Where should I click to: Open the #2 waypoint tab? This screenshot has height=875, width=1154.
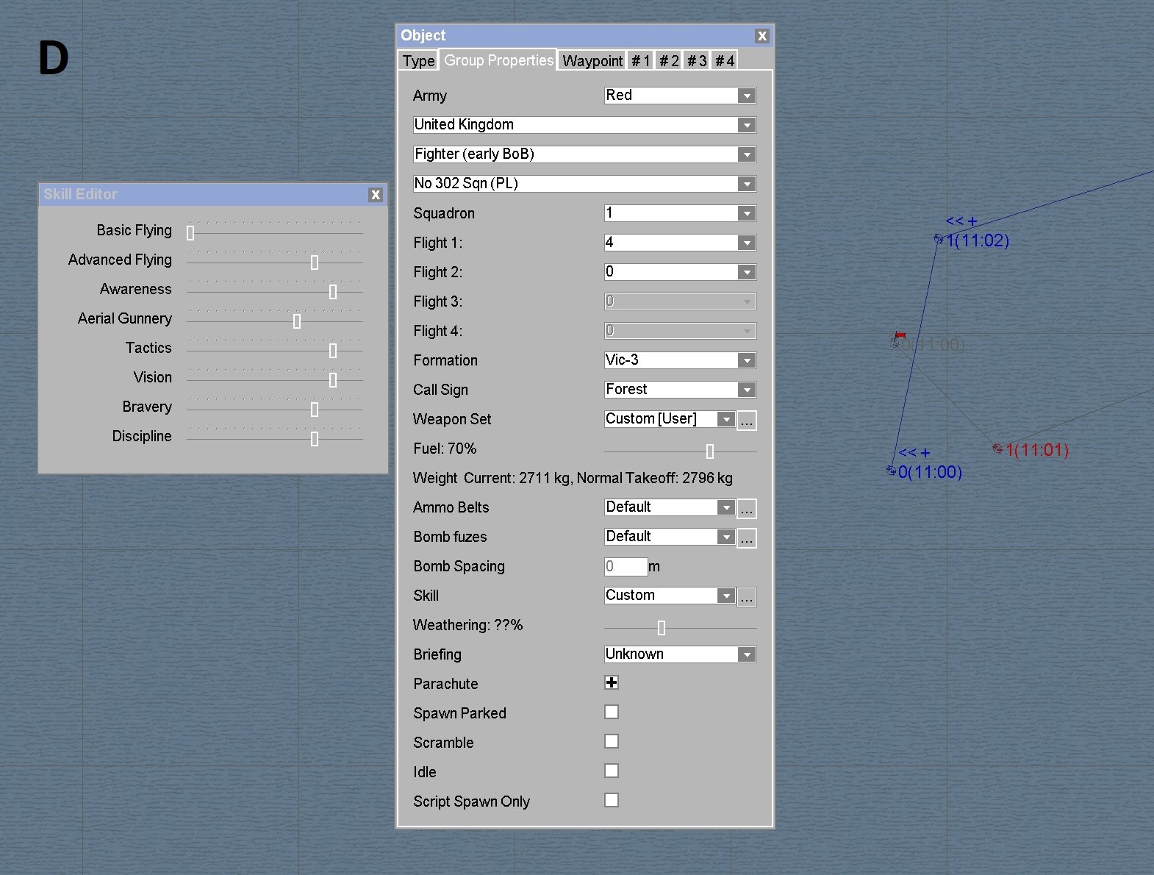669,61
